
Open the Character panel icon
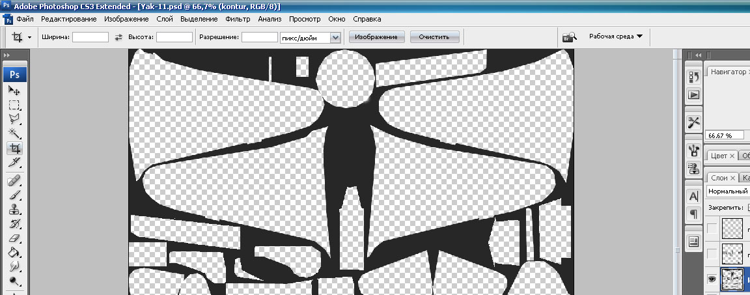click(x=693, y=196)
